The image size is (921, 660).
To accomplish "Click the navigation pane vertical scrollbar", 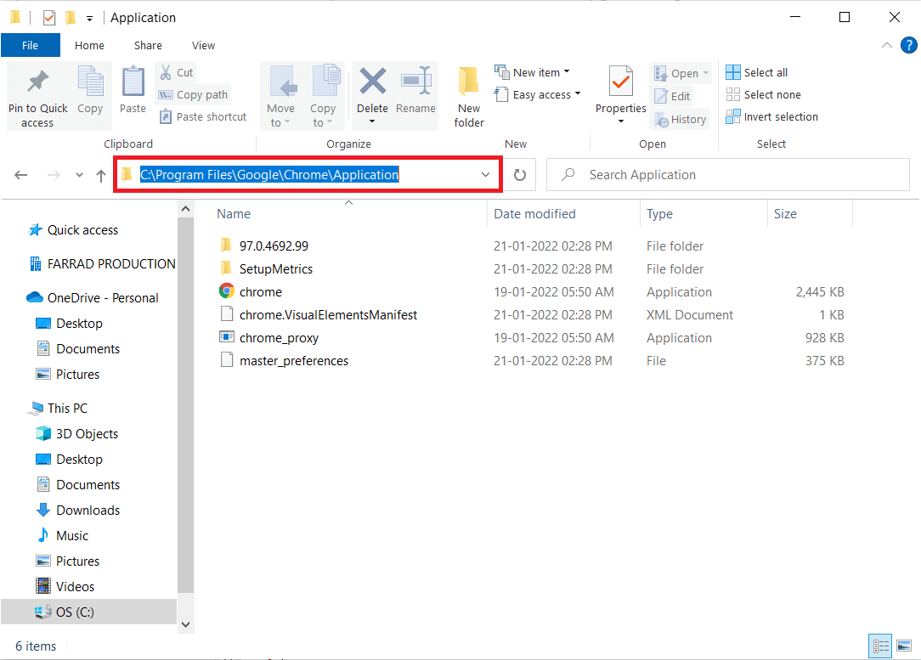I will [186, 399].
